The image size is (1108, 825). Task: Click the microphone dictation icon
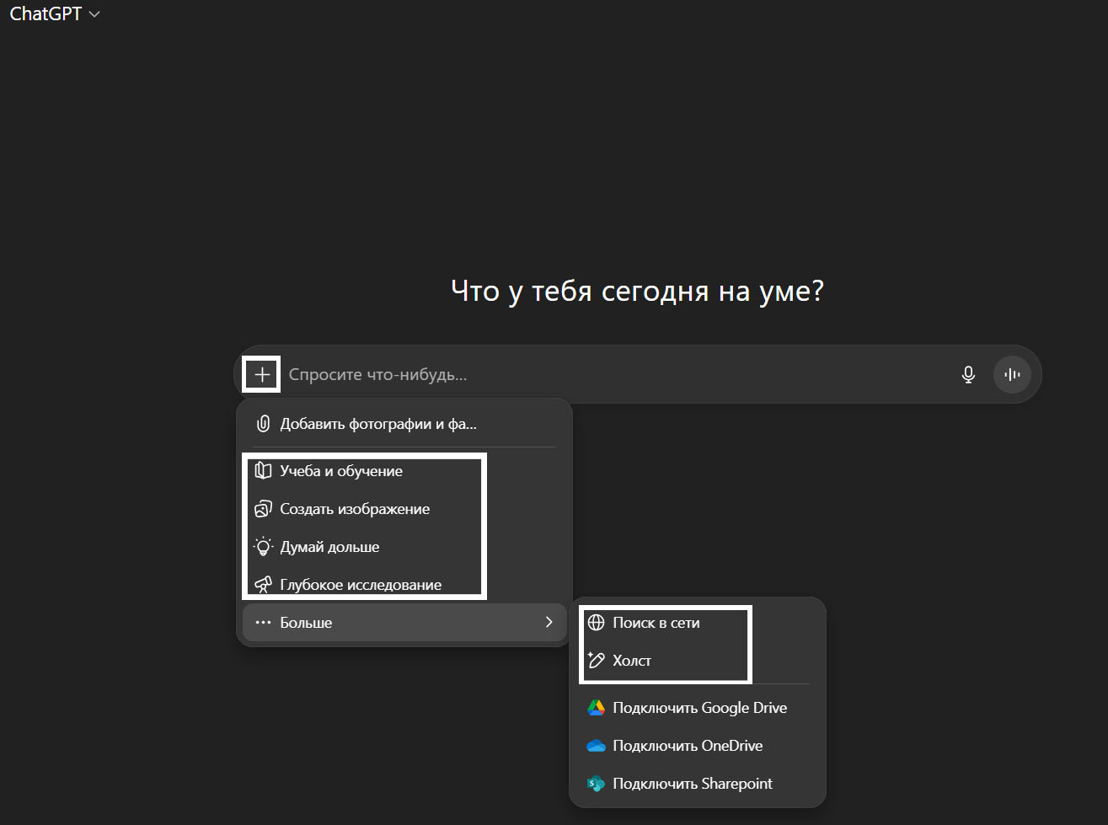coord(968,374)
